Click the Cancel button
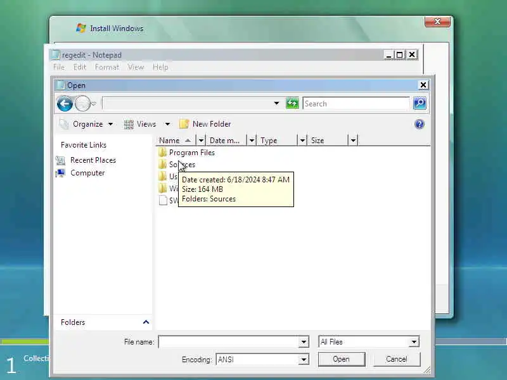 (397, 359)
